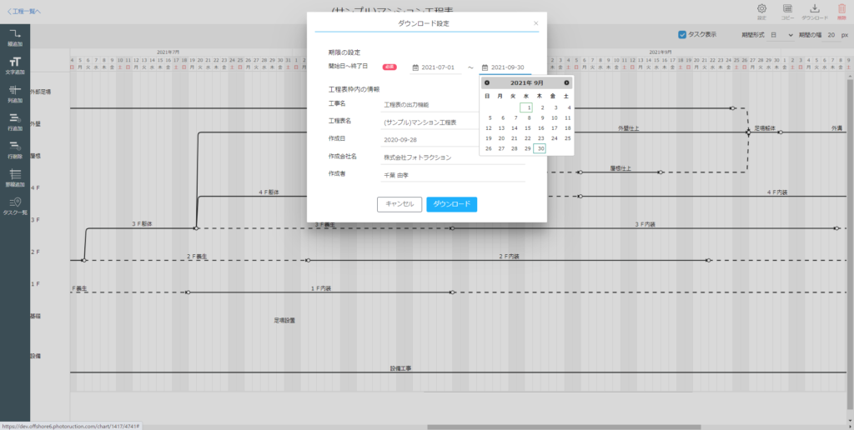854x430 pixels.
Task: Select the 文字追加 (add text) tool
Action: [15, 65]
